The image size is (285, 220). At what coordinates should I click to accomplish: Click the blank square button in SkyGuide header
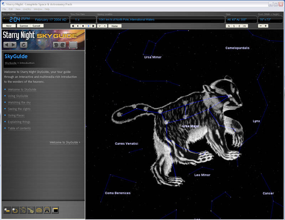coord(73,45)
